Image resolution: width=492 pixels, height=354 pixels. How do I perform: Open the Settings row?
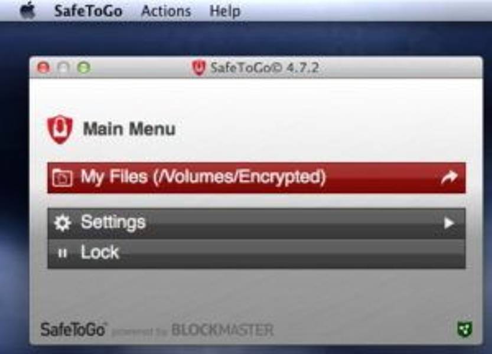[256, 223]
